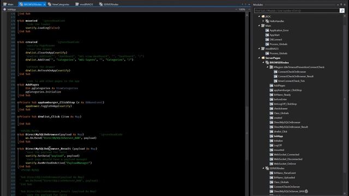Jump to ConnectCheckOnBrowser_Result sub
Viewport: 349px width, 196px height.
[x=296, y=76]
